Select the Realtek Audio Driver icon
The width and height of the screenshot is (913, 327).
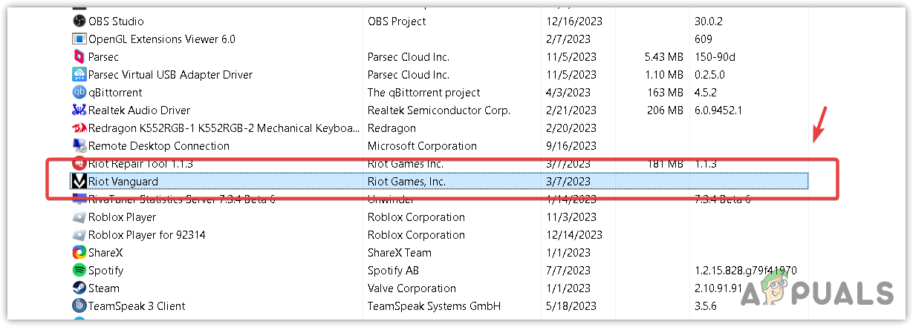[x=79, y=110]
